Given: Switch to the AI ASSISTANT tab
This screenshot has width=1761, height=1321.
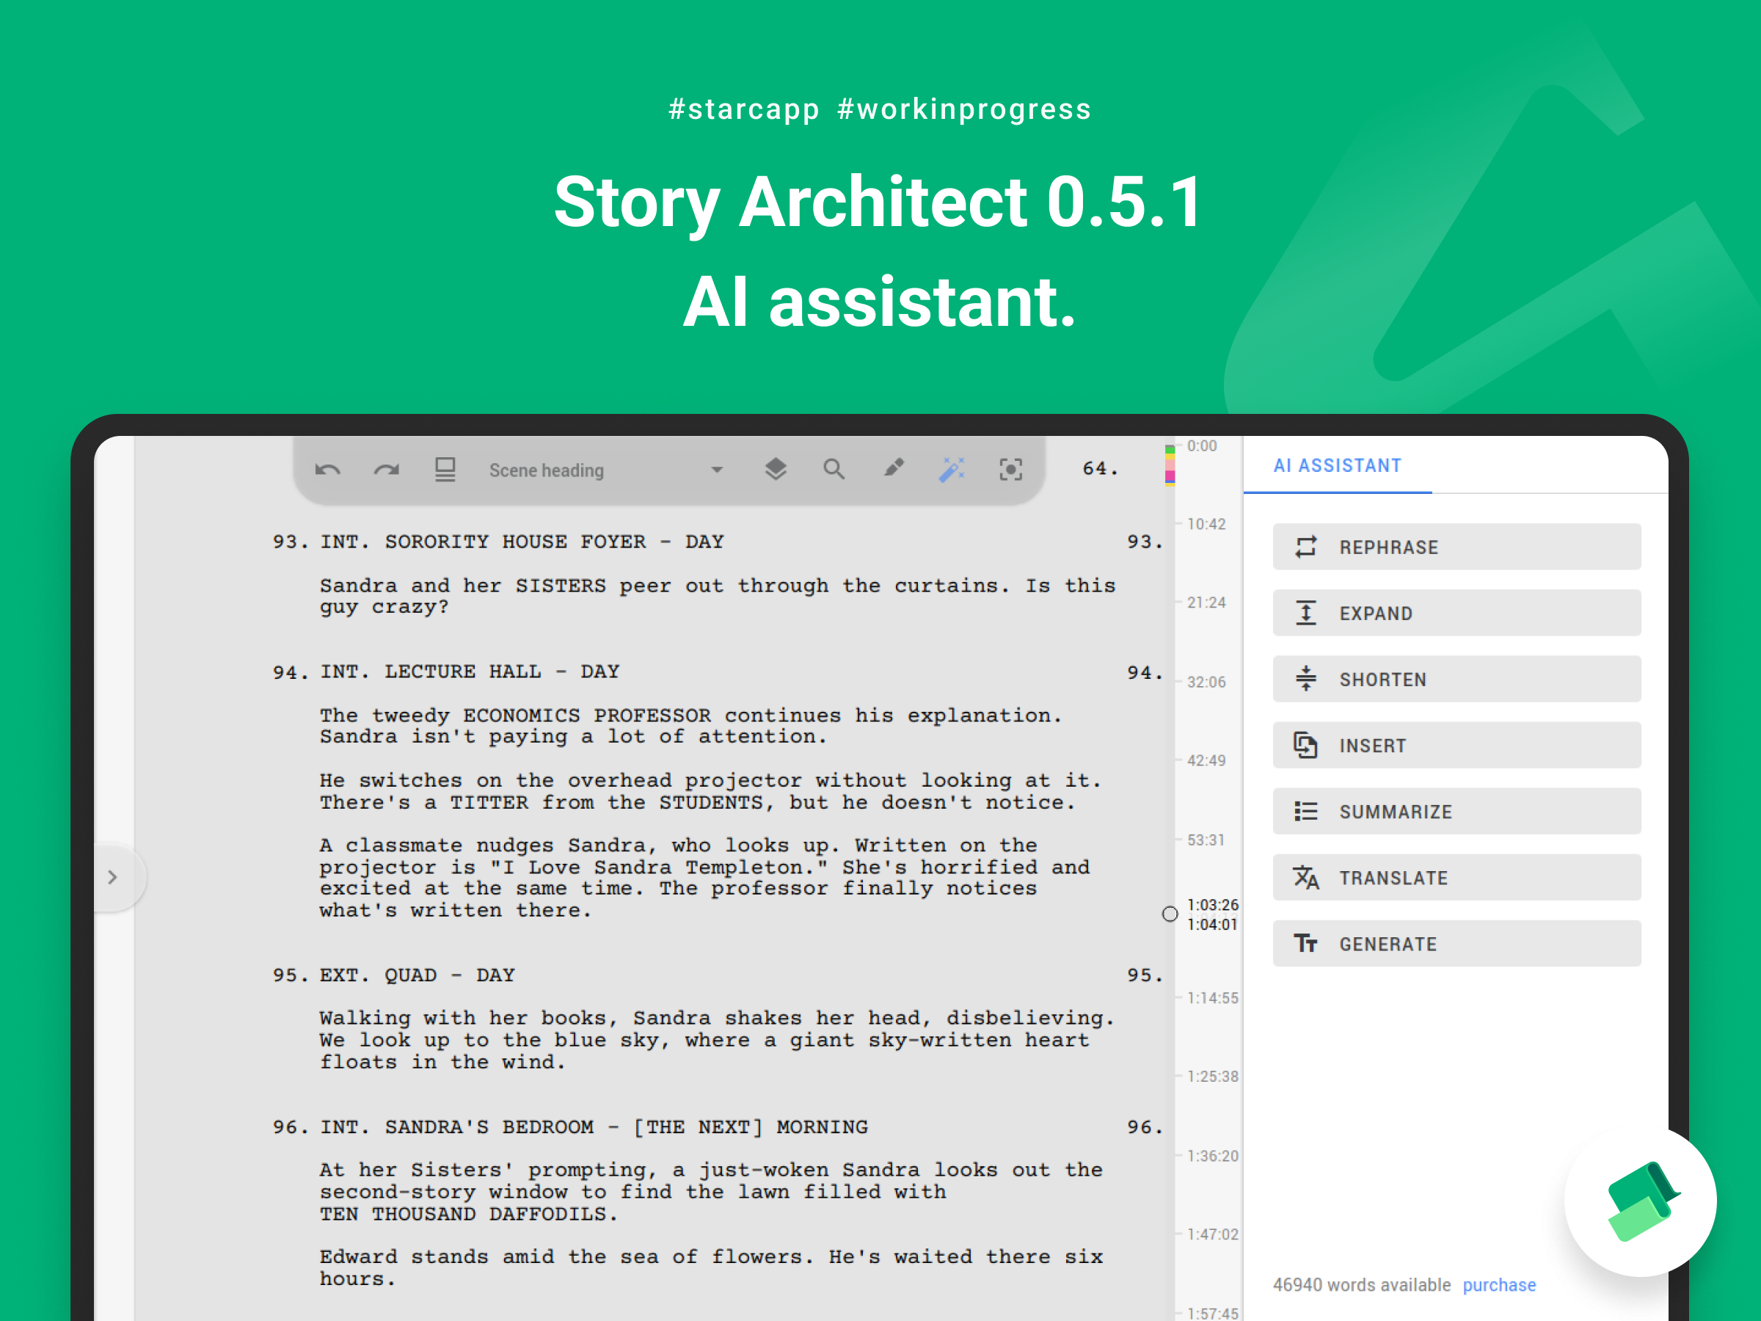Looking at the screenshot, I should click(1338, 466).
